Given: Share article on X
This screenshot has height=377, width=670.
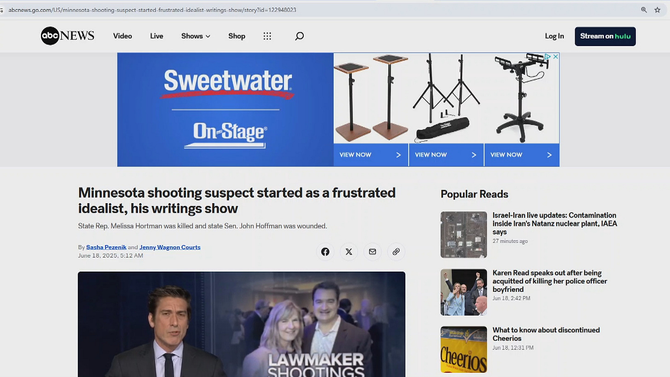Looking at the screenshot, I should click(x=349, y=252).
